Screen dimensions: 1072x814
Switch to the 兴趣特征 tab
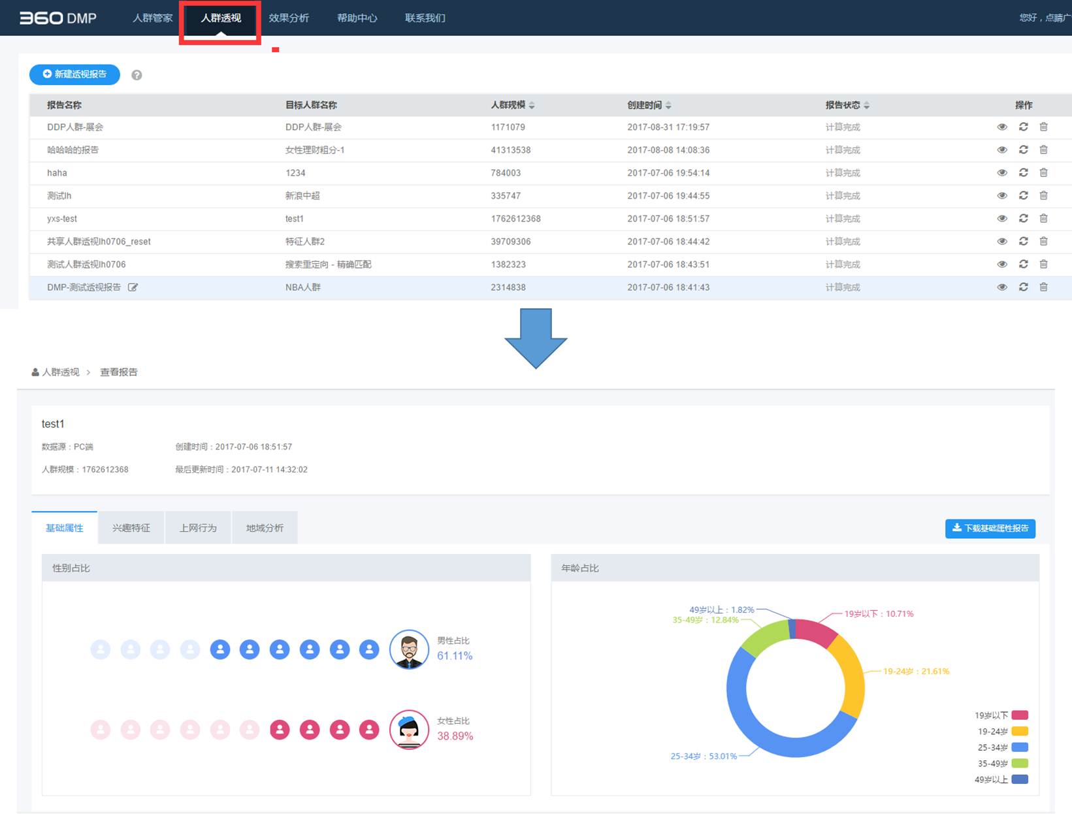131,528
